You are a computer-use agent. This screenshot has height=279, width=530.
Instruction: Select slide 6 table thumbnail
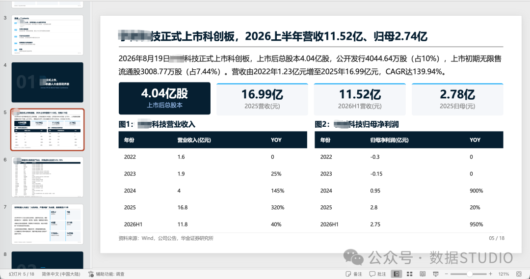point(47,177)
